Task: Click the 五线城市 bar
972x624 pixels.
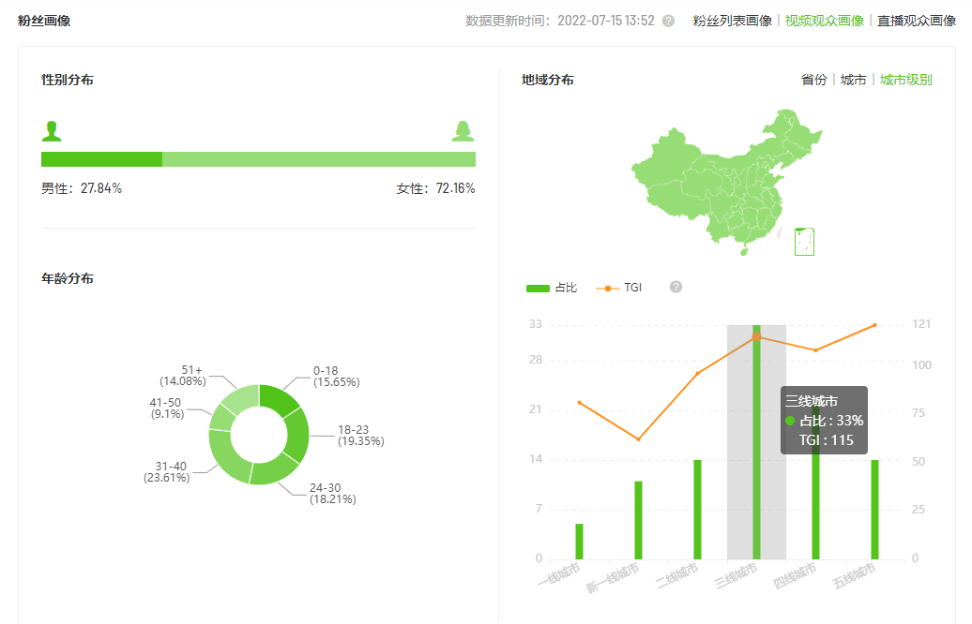Action: [874, 510]
